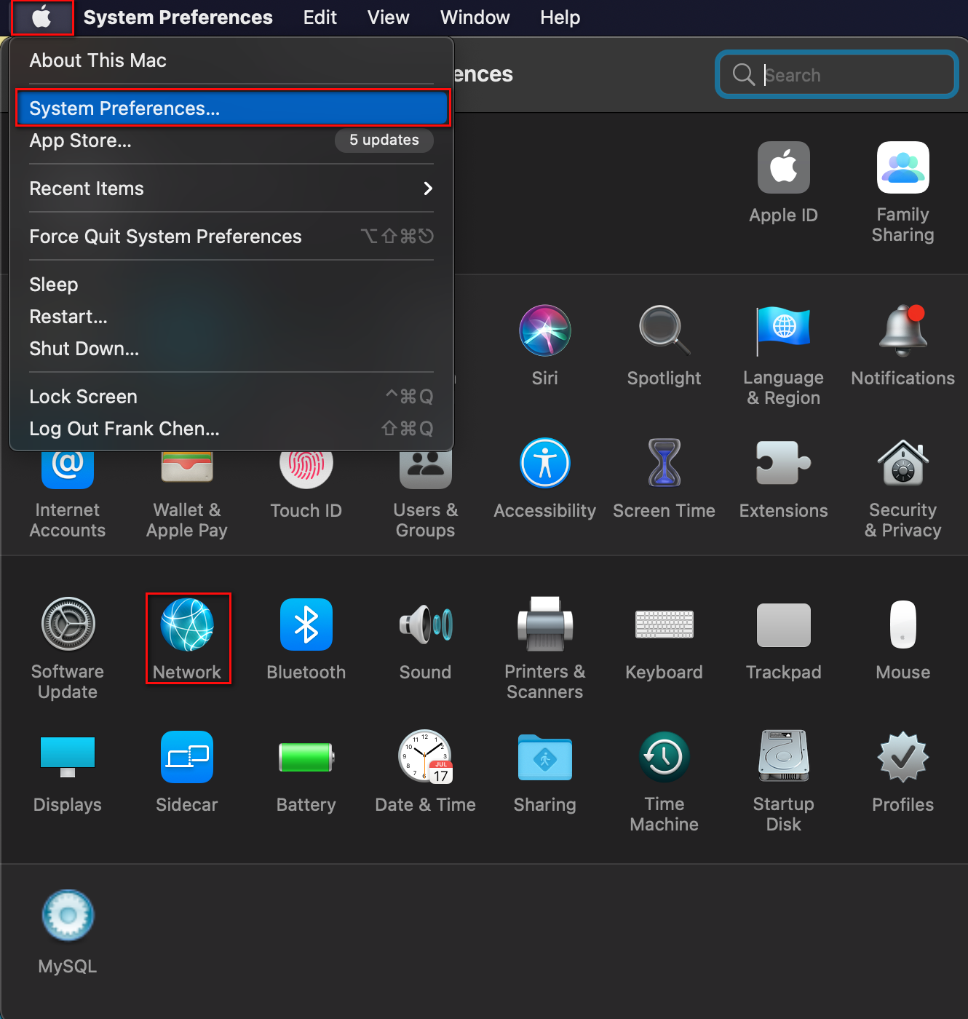Select Lock Screen menu item

click(x=231, y=397)
